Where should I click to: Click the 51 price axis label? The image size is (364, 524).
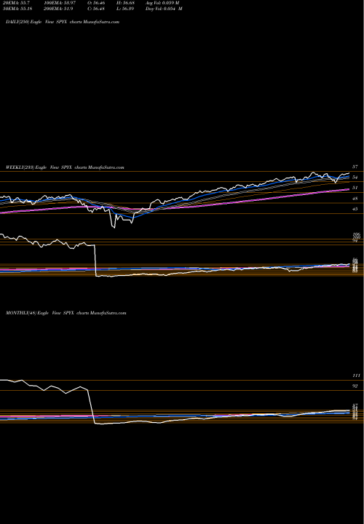tap(355, 188)
